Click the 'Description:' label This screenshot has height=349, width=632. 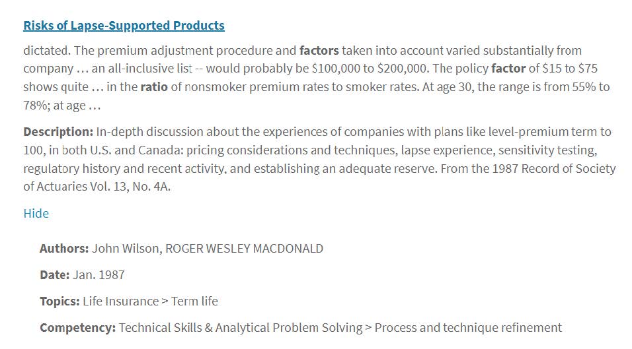click(58, 132)
